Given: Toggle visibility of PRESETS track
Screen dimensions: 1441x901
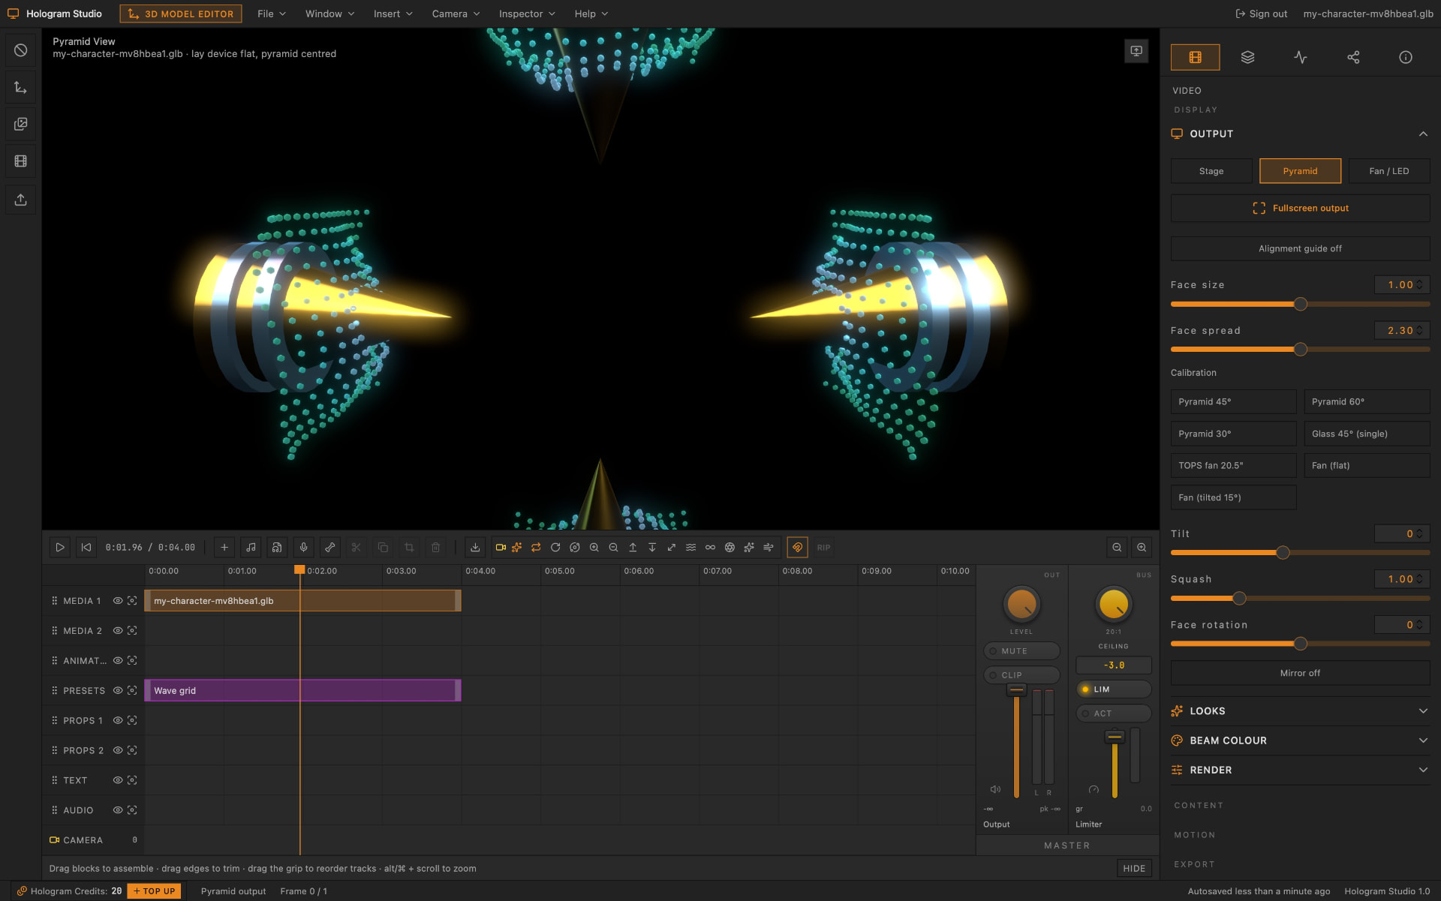Looking at the screenshot, I should [x=118, y=691].
